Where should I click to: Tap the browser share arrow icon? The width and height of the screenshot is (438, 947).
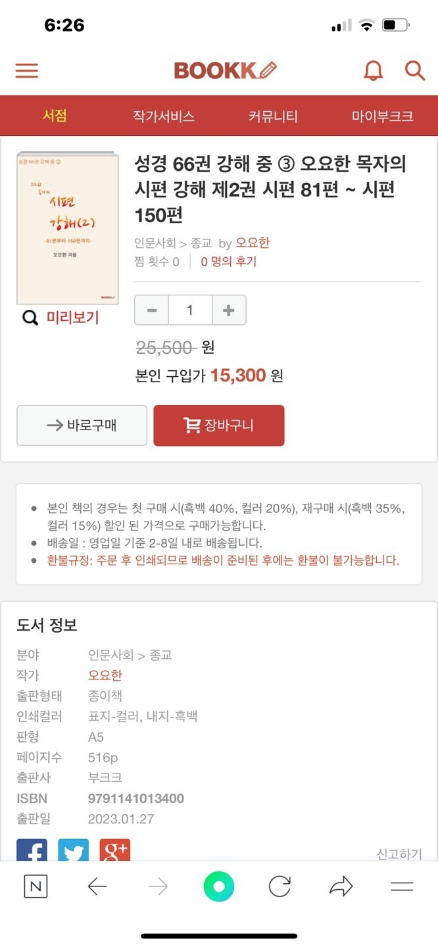point(341,886)
